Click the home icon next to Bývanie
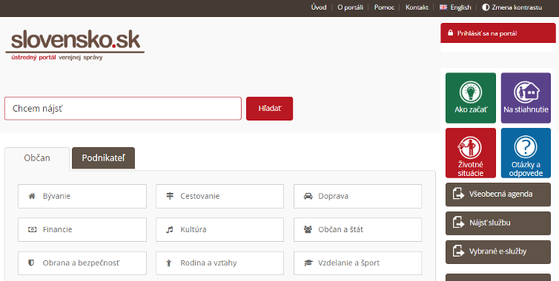The image size is (559, 281). pos(32,196)
